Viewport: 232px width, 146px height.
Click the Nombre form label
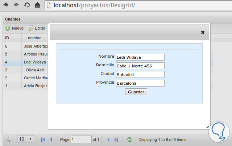(x=106, y=56)
